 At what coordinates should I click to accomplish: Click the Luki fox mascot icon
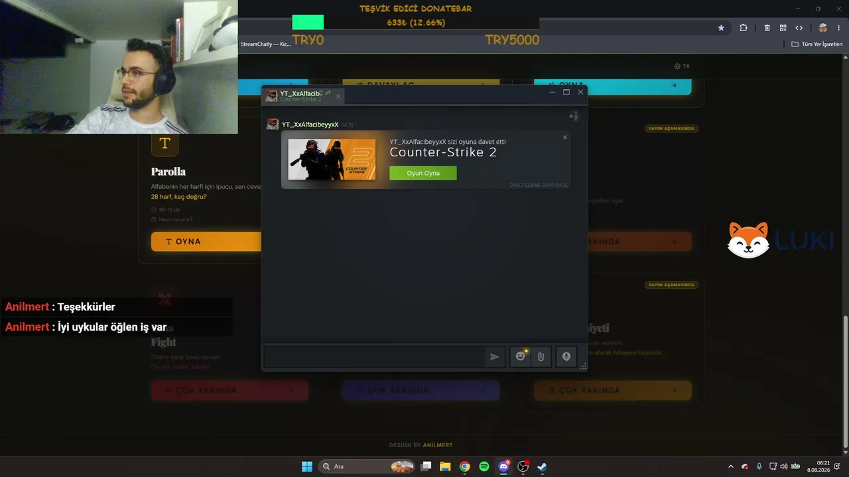click(x=748, y=240)
